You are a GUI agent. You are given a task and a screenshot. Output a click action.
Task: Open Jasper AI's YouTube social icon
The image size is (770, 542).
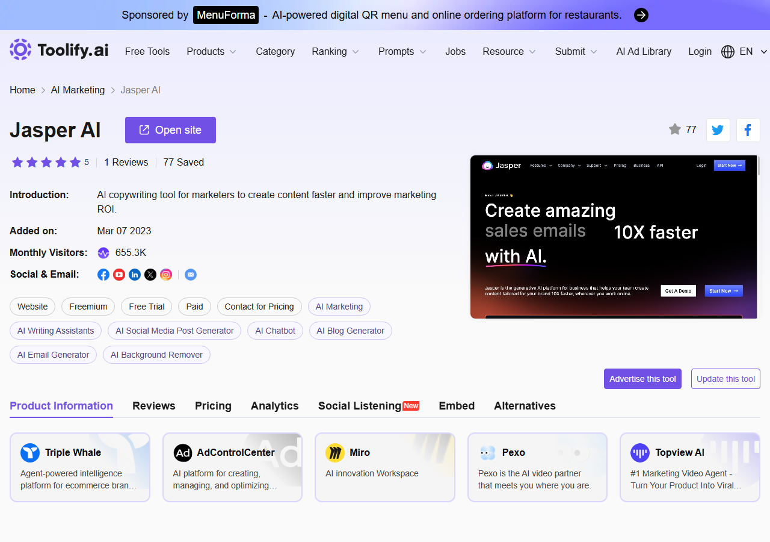(x=119, y=275)
